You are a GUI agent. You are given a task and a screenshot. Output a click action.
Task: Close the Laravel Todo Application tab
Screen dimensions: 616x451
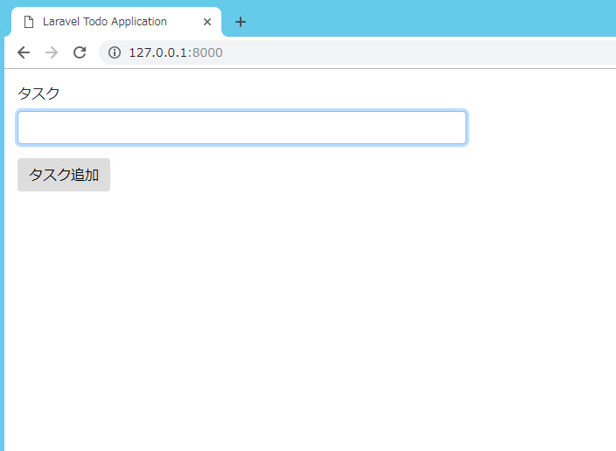pyautogui.click(x=207, y=22)
